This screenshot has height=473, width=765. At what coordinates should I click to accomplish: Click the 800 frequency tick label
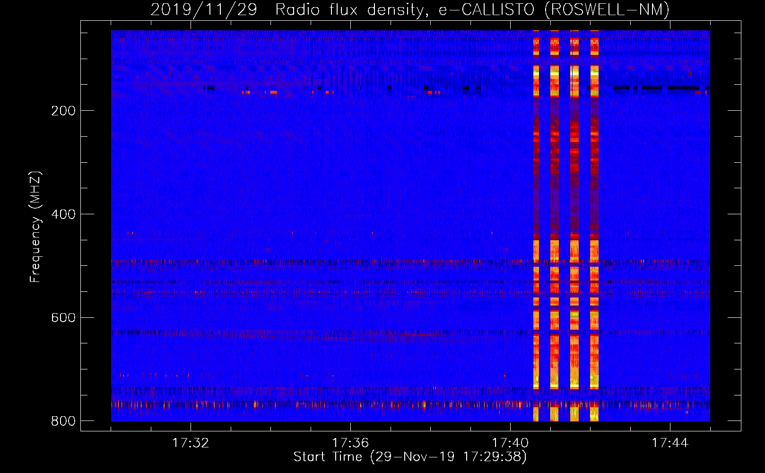(x=63, y=421)
